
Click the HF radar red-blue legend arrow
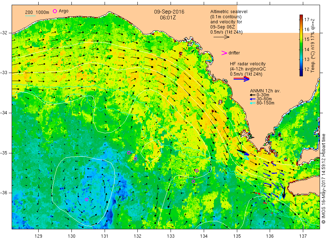241,79
